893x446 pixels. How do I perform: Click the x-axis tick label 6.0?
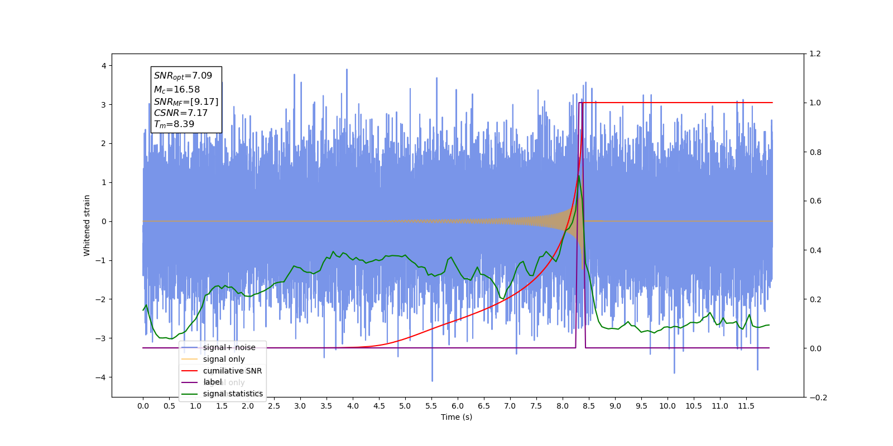coord(458,406)
